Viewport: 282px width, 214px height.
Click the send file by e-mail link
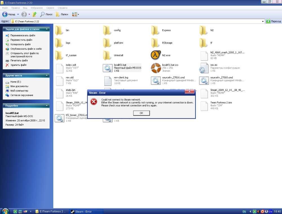(25, 55)
